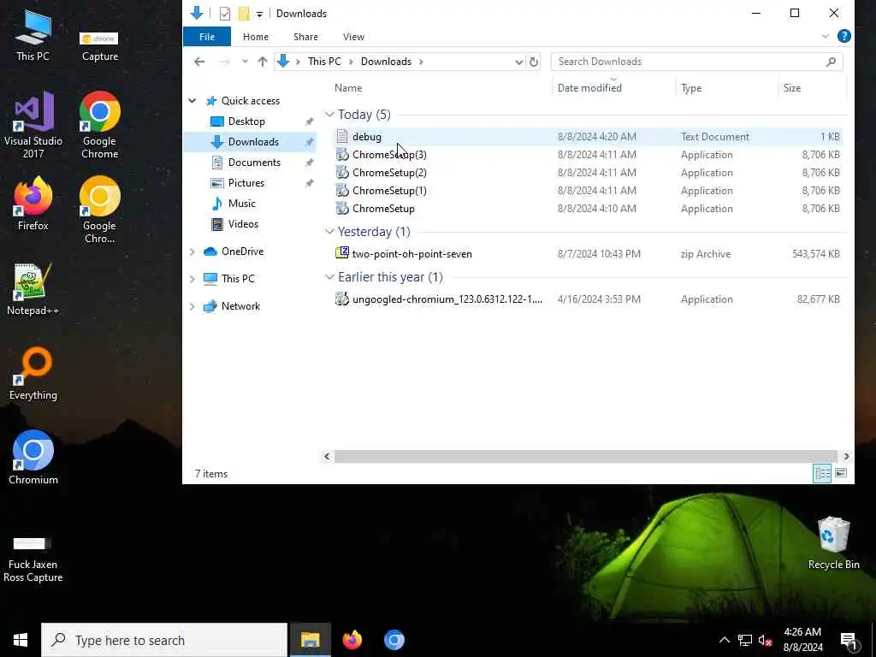Launch Visual Studio 2017 from desktop
Viewport: 876px width, 657px height.
point(33,125)
